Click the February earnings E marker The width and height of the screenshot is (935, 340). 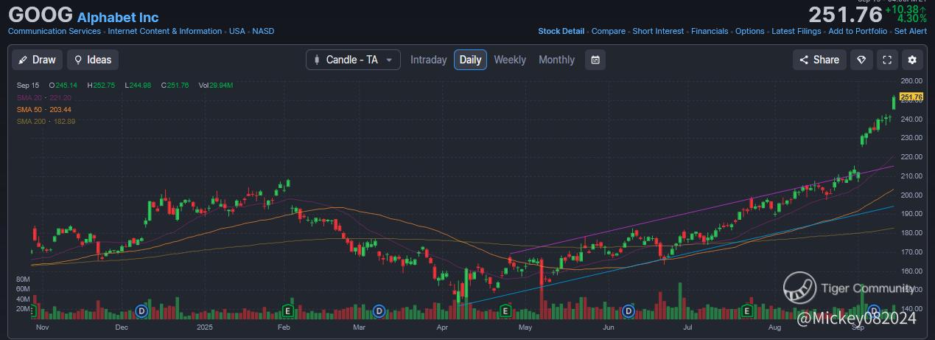tap(289, 311)
